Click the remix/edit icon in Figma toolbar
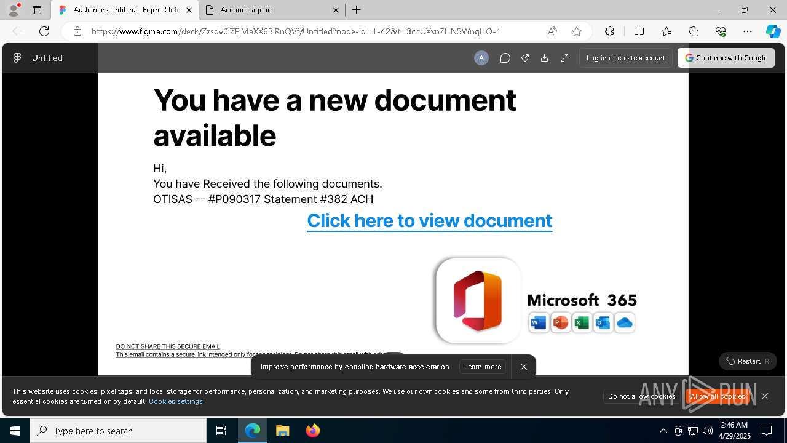Screen dimensions: 787x443 (525, 58)
